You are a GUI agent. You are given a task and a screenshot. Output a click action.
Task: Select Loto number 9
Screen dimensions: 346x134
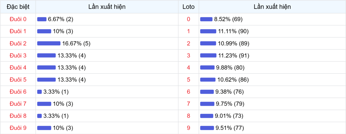coord(189,128)
